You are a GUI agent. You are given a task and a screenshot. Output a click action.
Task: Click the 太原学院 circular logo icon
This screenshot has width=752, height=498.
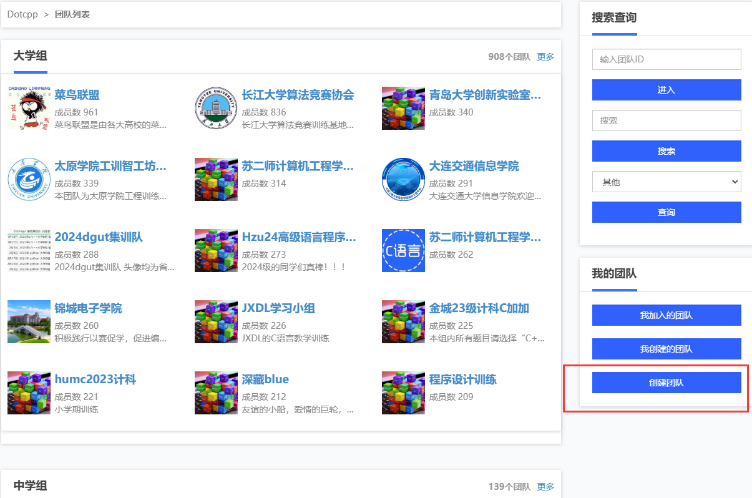(29, 179)
